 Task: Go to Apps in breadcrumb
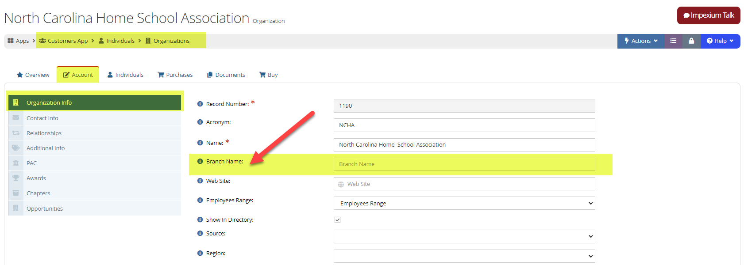click(x=22, y=41)
